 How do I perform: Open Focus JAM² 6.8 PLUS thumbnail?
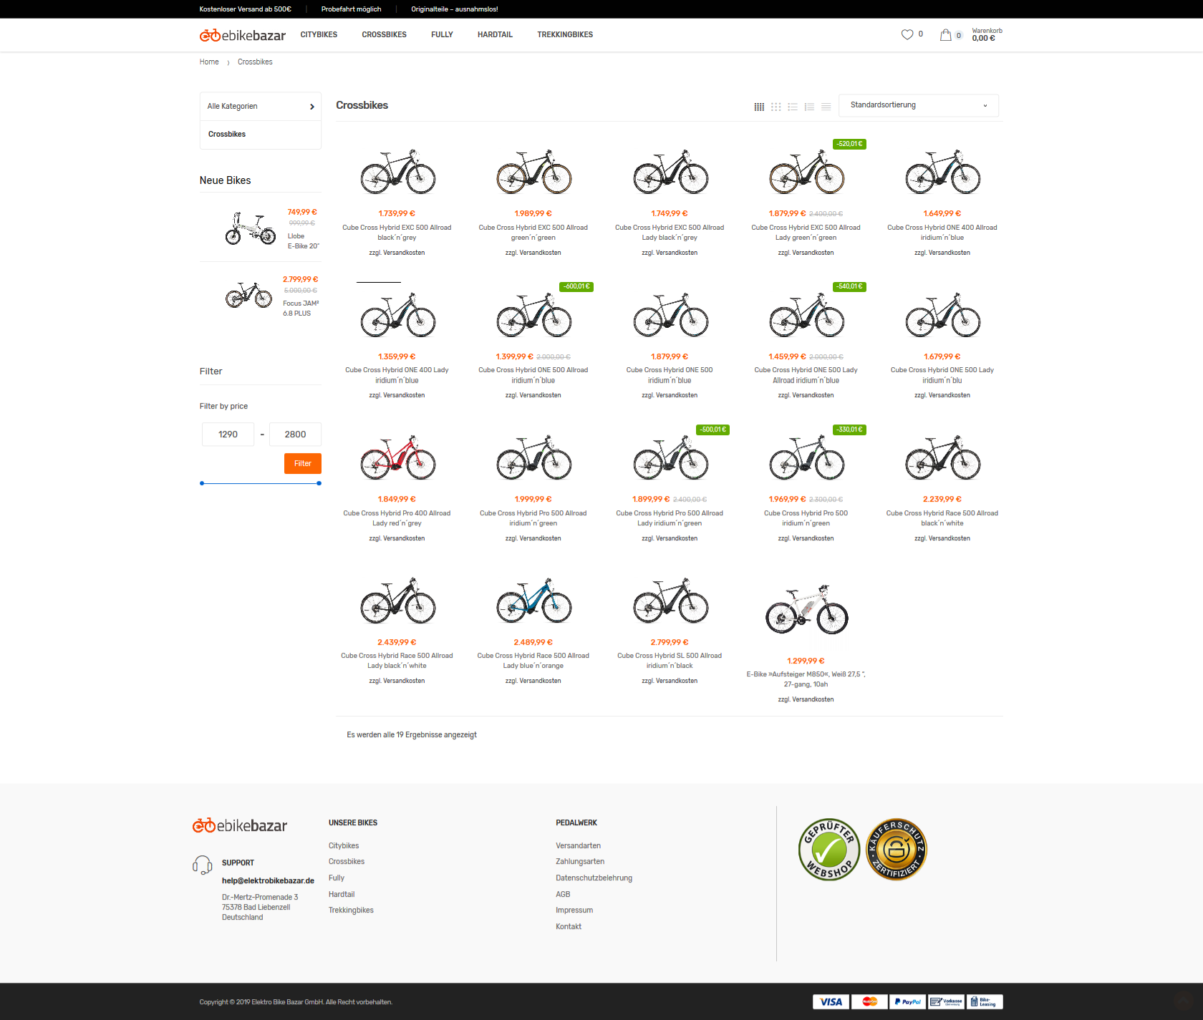pos(249,294)
